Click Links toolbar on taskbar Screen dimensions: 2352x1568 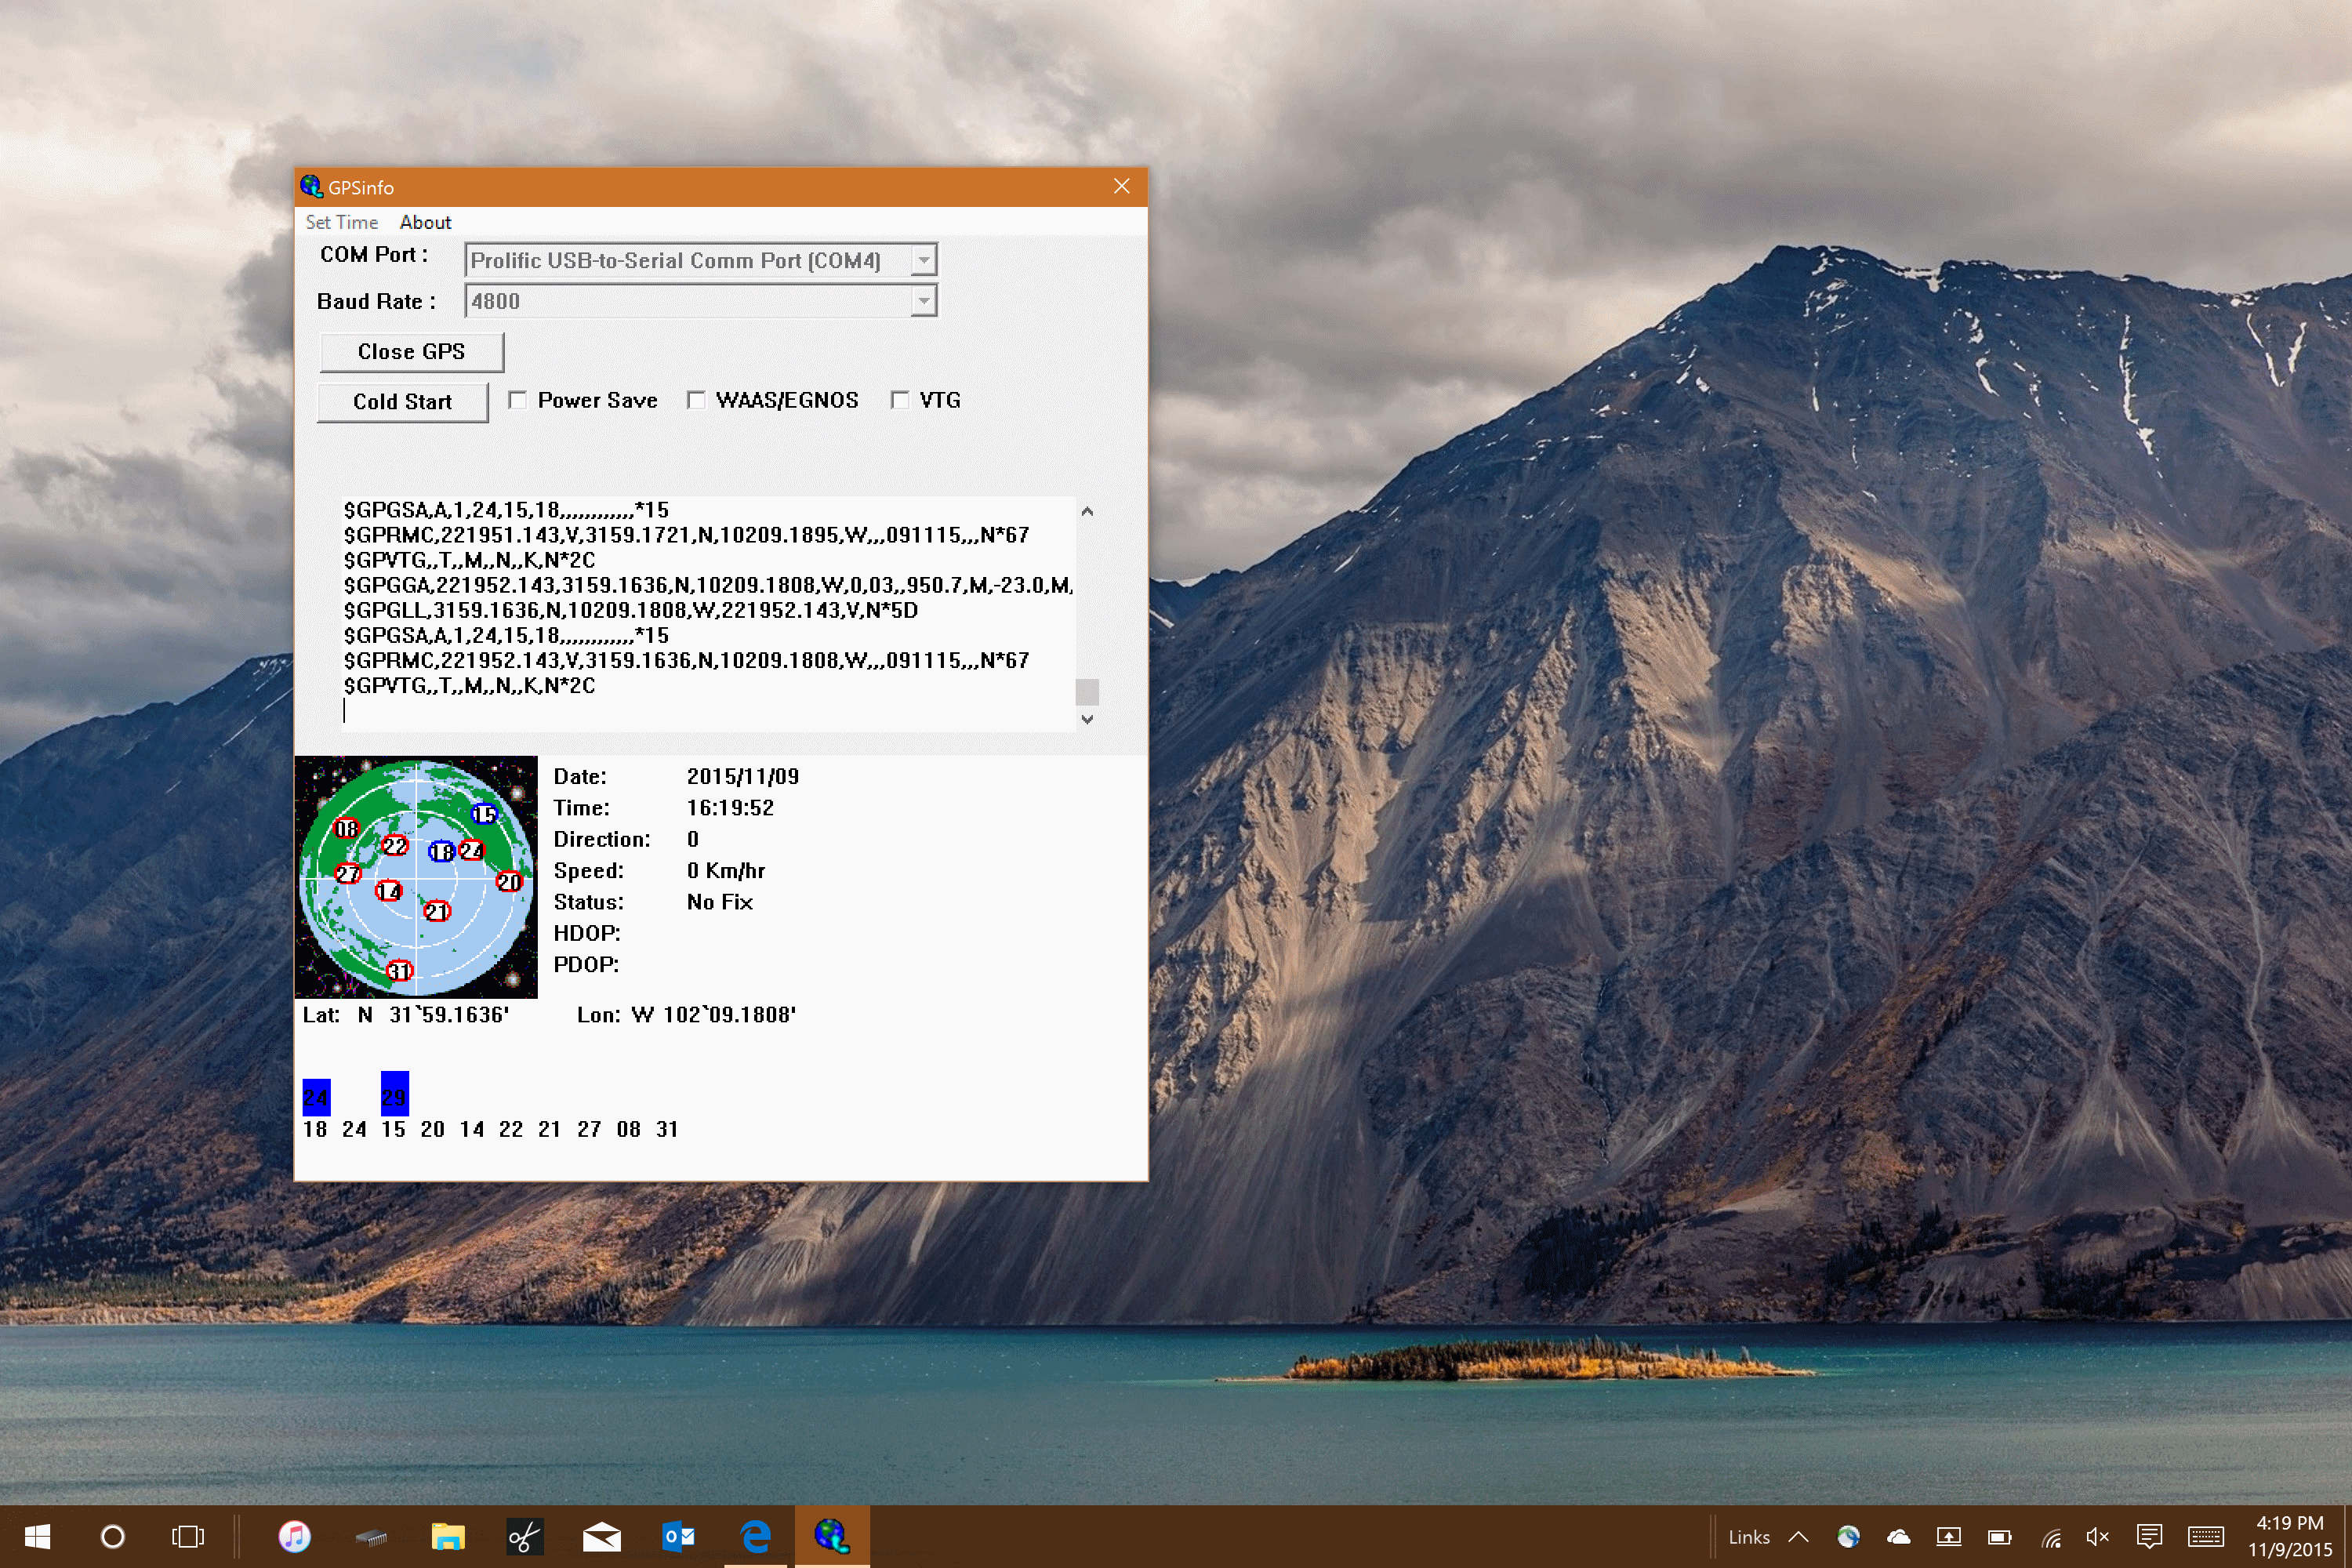click(x=1748, y=1537)
